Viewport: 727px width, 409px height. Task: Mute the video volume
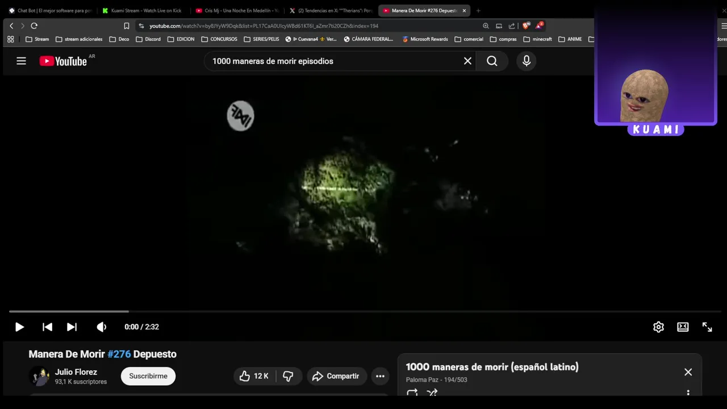coord(101,327)
